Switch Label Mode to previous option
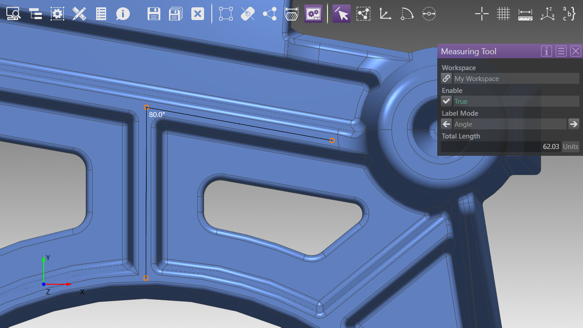 pyautogui.click(x=447, y=124)
